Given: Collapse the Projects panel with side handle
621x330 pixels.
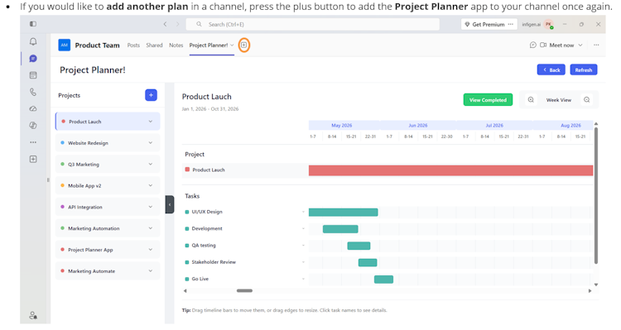Looking at the screenshot, I should pyautogui.click(x=170, y=204).
